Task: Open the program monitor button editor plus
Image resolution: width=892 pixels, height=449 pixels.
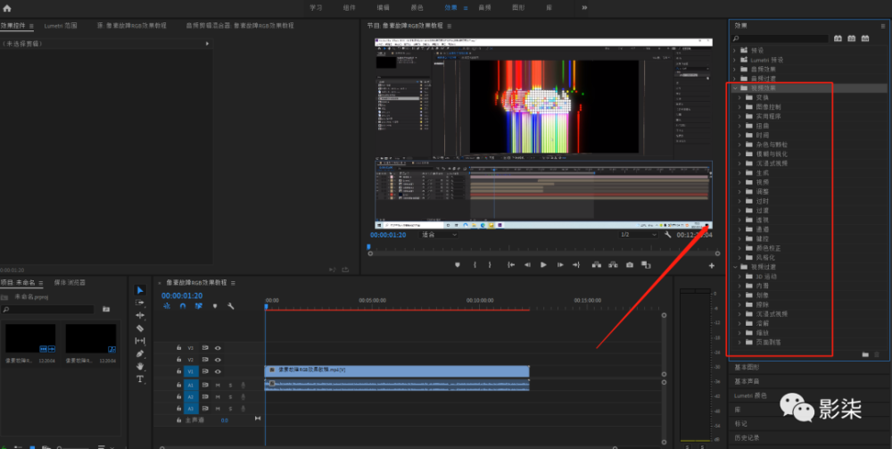Action: [x=711, y=265]
